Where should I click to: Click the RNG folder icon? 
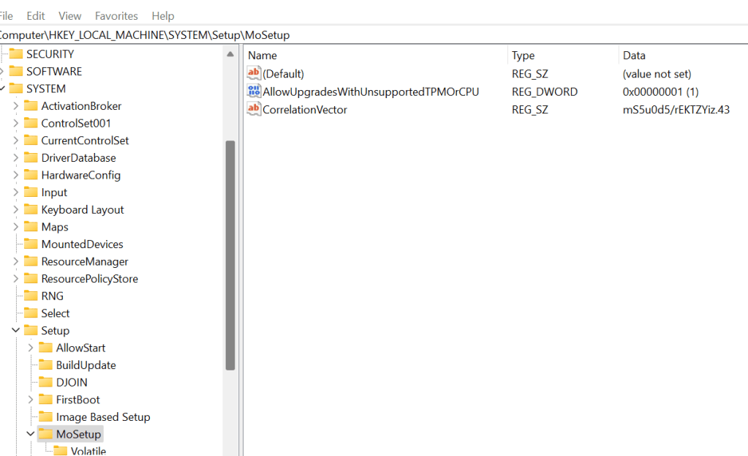pyautogui.click(x=31, y=296)
